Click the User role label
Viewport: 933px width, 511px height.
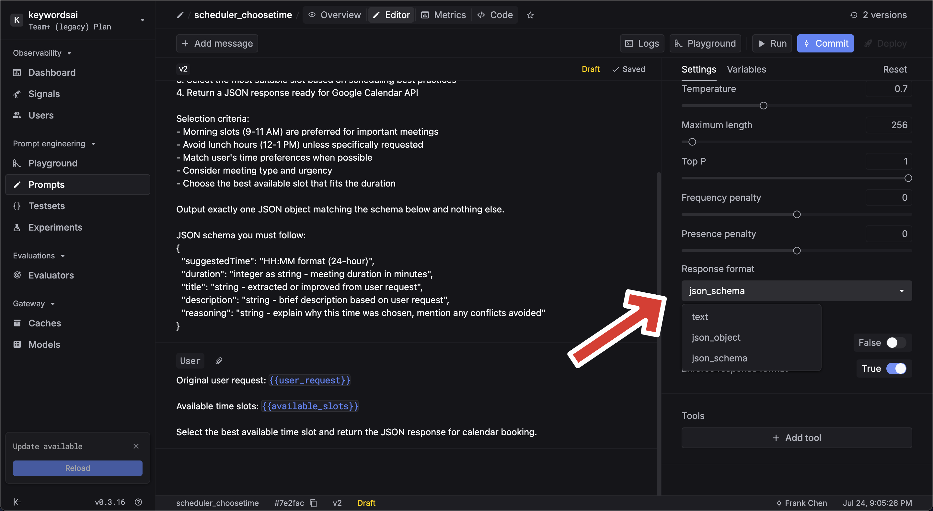pyautogui.click(x=190, y=361)
